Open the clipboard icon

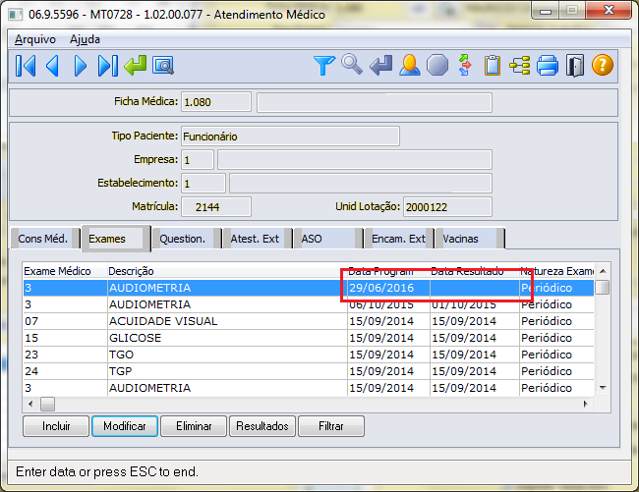pyautogui.click(x=493, y=65)
